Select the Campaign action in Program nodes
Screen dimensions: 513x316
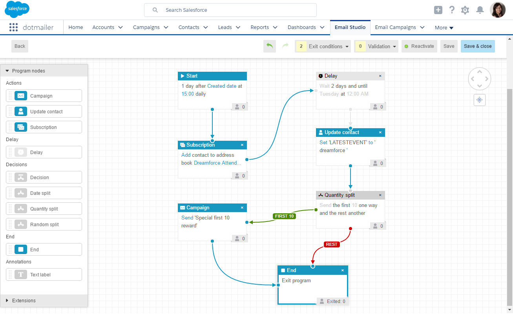(x=44, y=96)
